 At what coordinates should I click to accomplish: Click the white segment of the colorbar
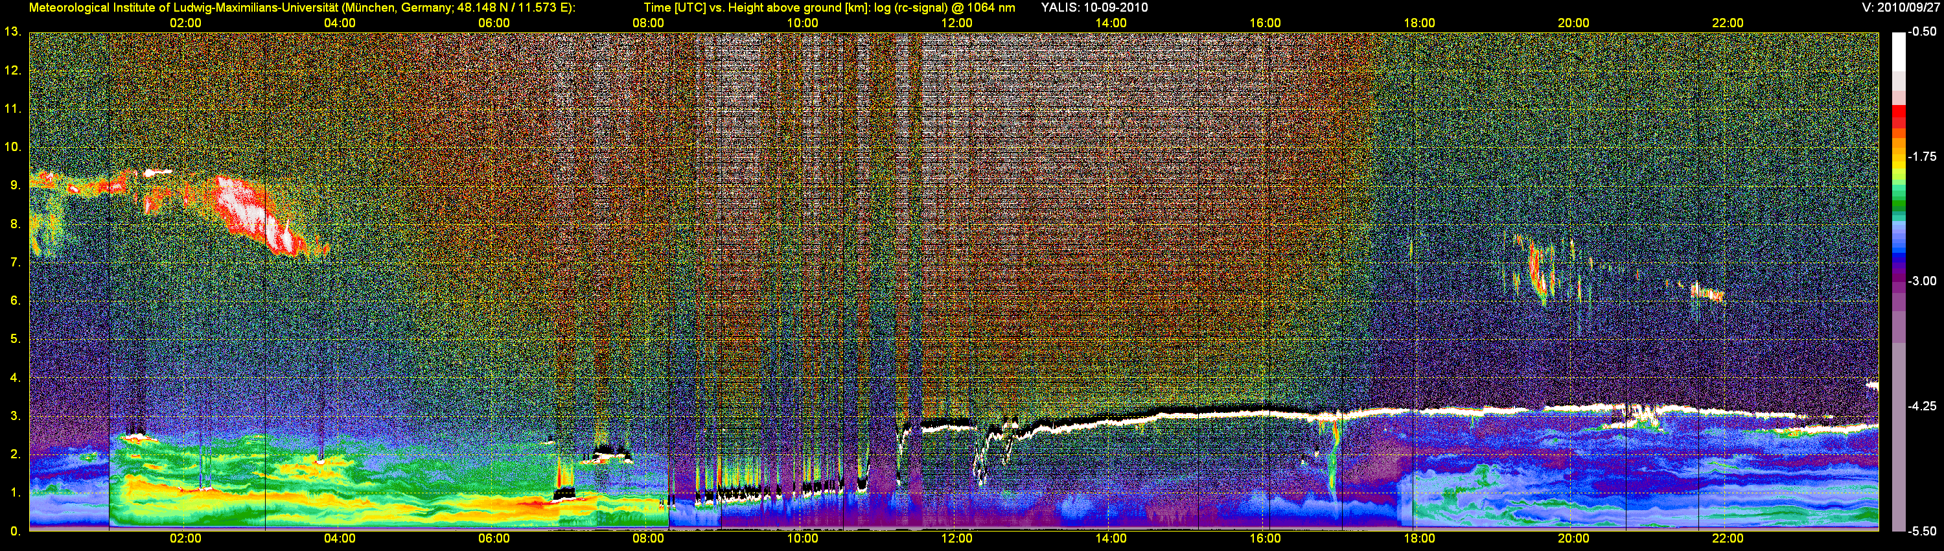pos(1899,53)
